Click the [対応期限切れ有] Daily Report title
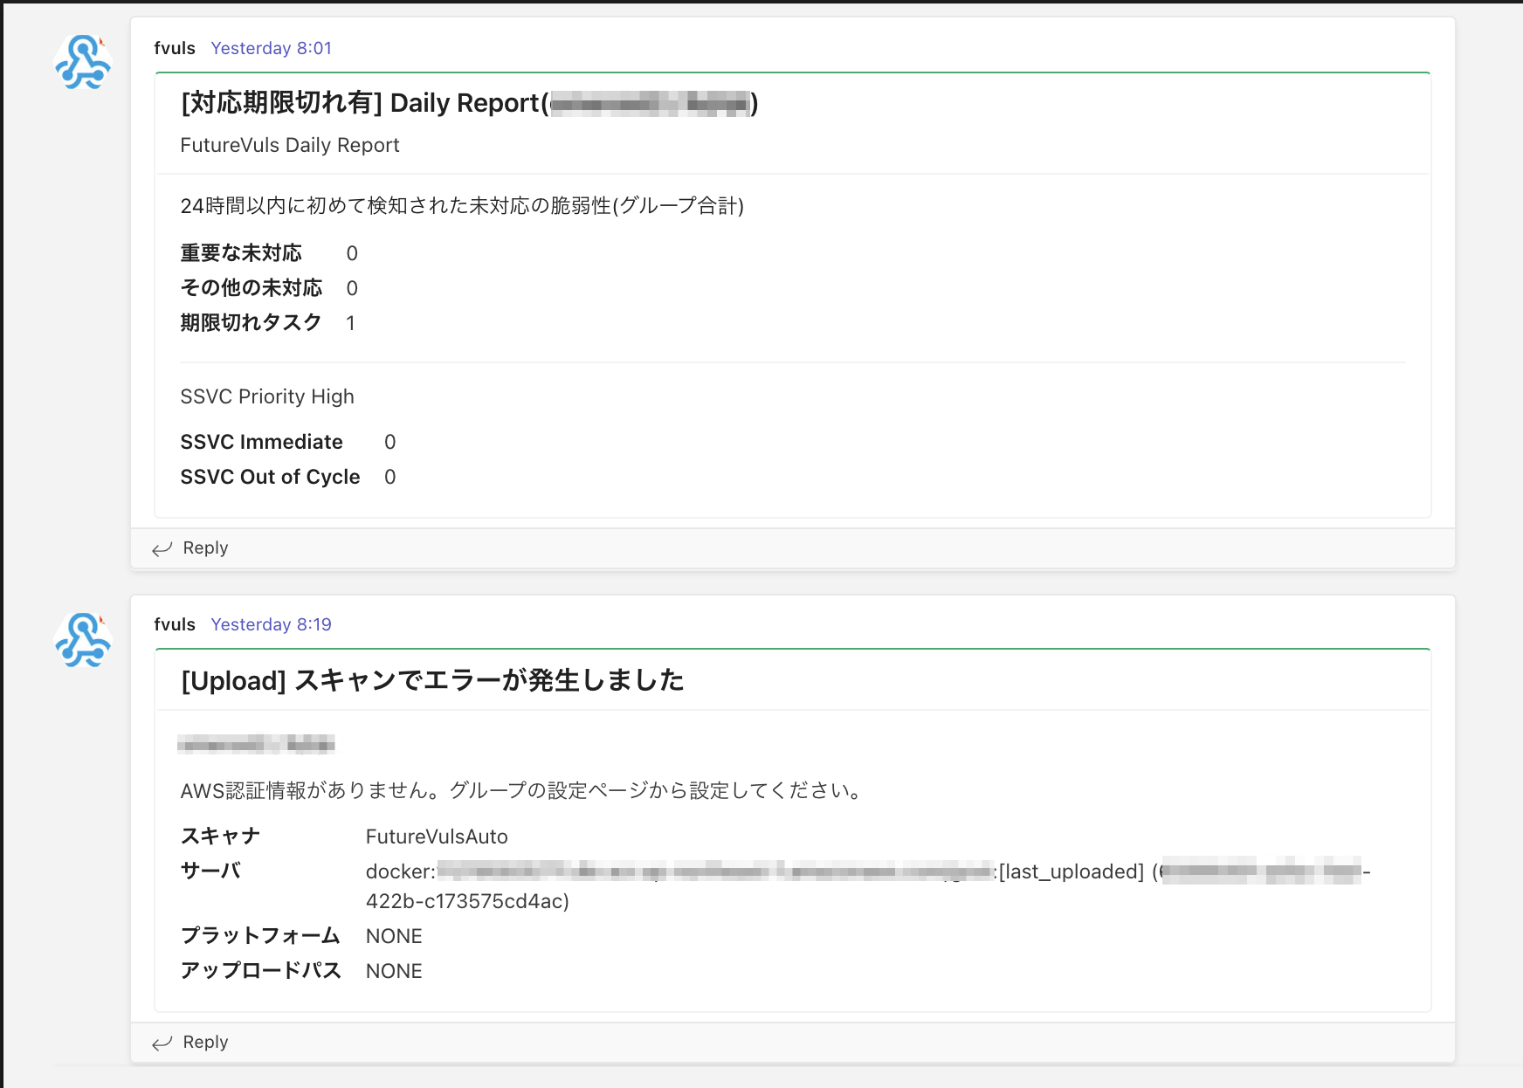Image resolution: width=1523 pixels, height=1088 pixels. [469, 103]
